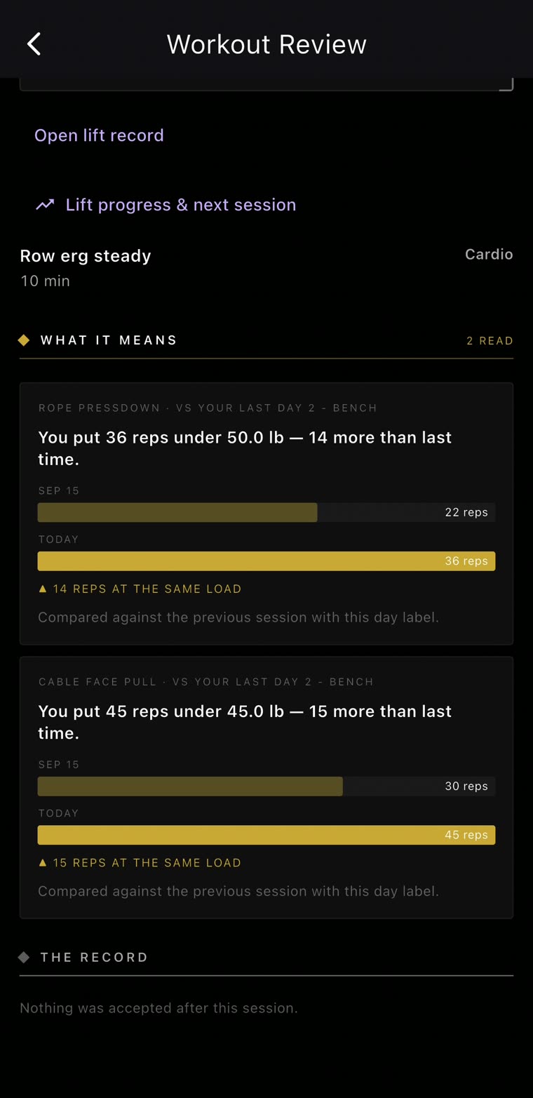Screen dimensions: 533x1098
Task: Open the Rope Pressdown comparison card
Action: click(x=266, y=514)
